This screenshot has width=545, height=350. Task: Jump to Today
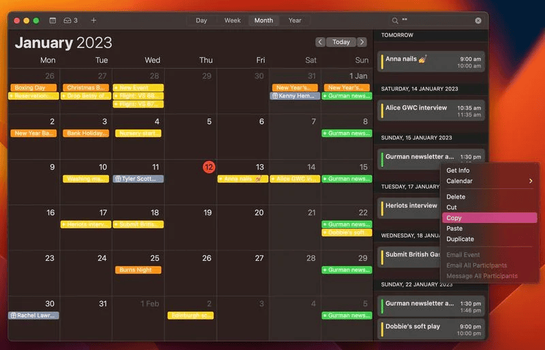click(x=341, y=42)
